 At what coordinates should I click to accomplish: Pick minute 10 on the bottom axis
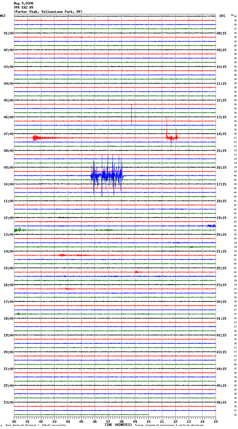pyautogui.click(x=148, y=421)
